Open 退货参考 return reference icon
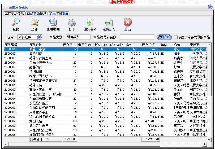This screenshot has width=215, height=149. 109,22
